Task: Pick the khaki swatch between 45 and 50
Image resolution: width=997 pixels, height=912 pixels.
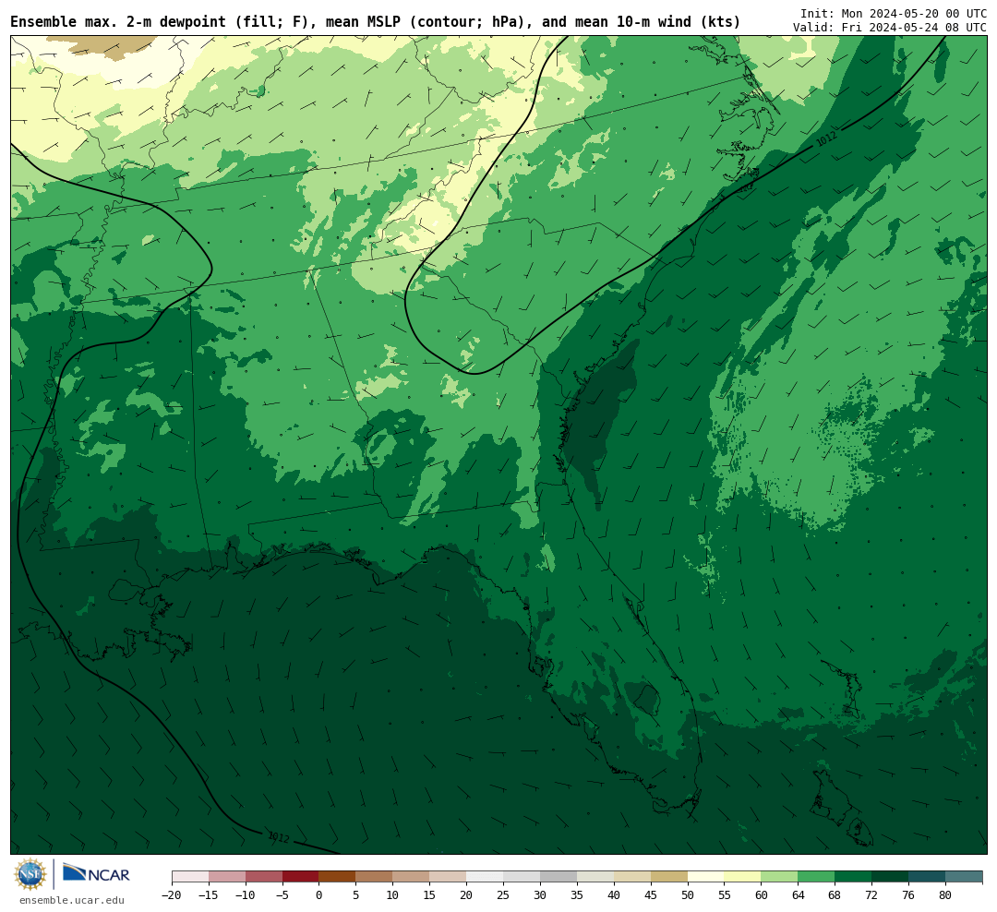Action: coord(669,877)
